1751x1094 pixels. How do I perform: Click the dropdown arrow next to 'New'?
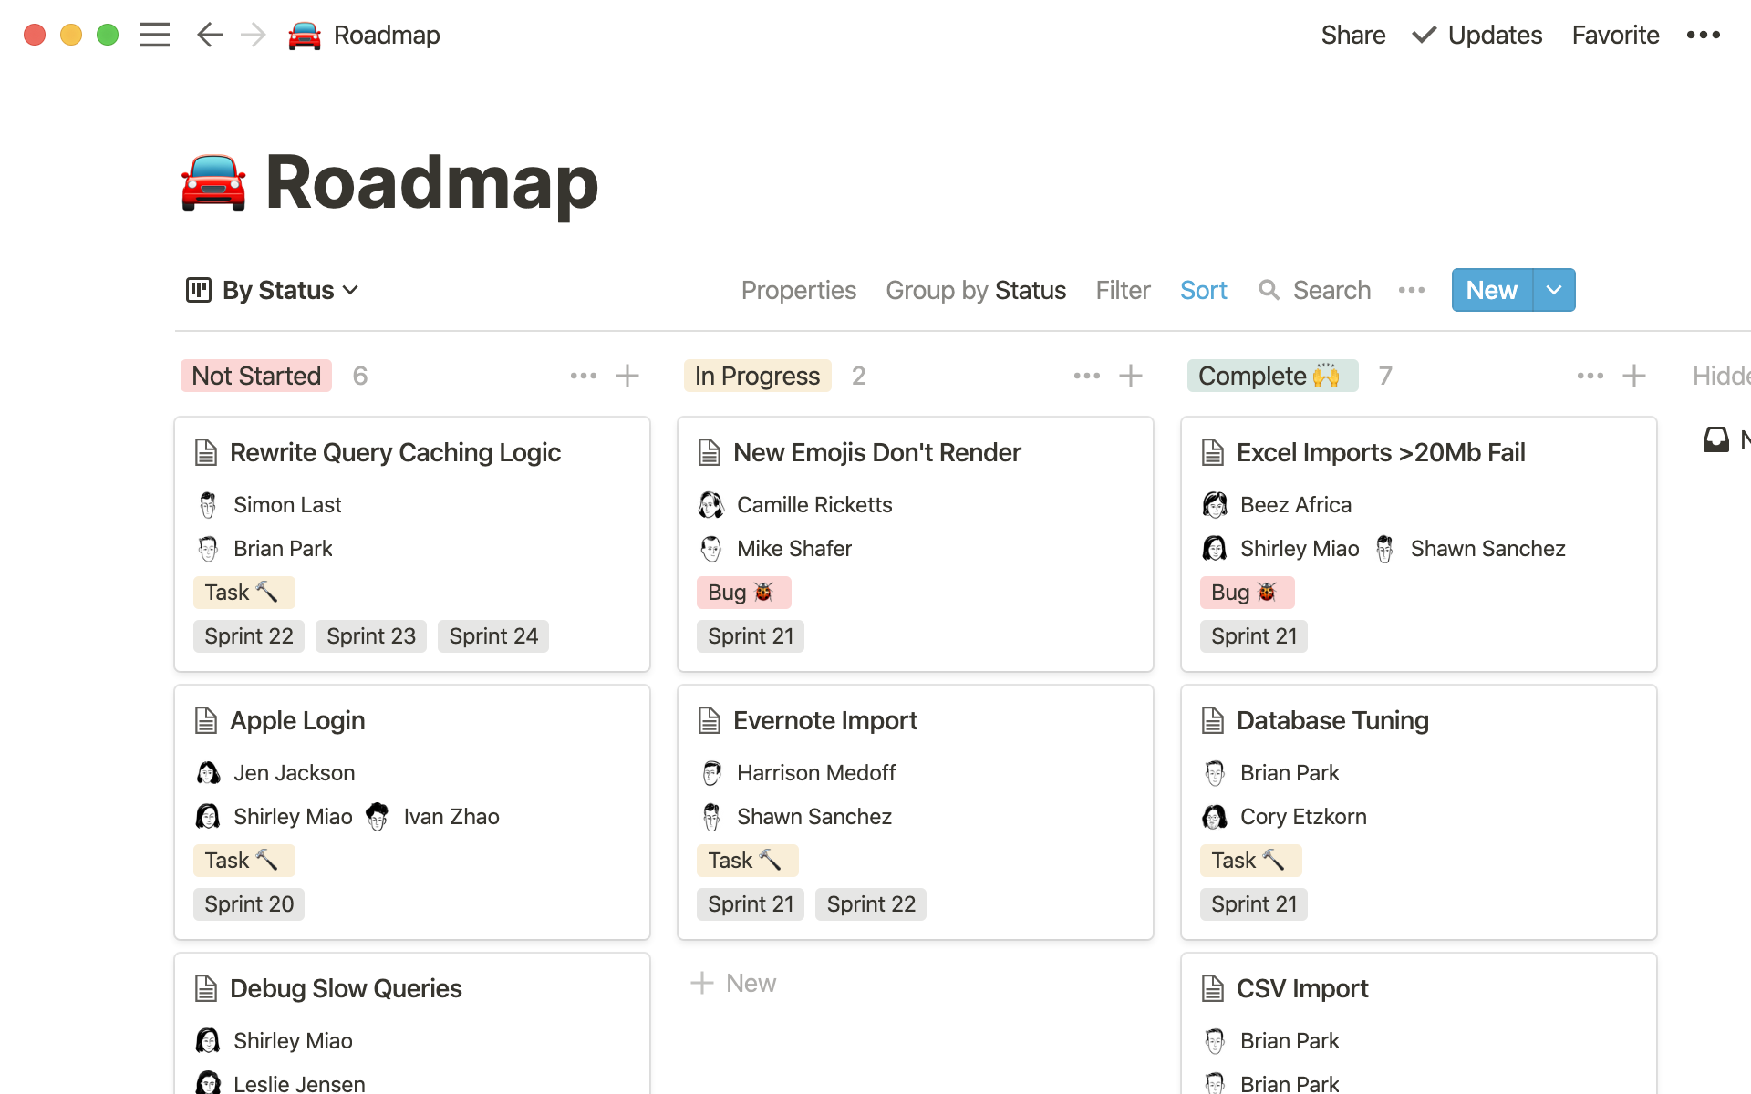(x=1552, y=289)
